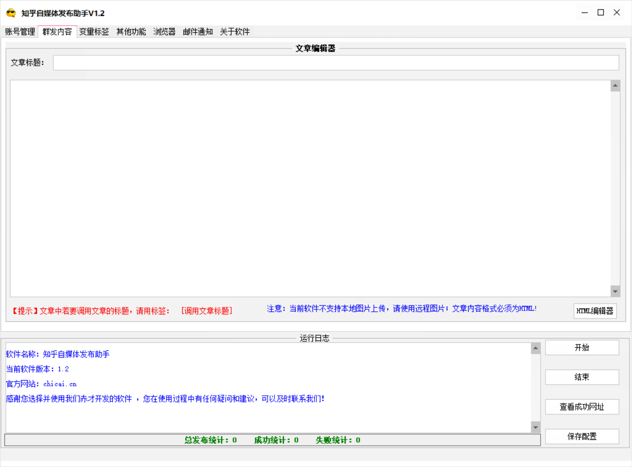Open the 其他功能 tab
The height and width of the screenshot is (467, 632).
coord(131,32)
